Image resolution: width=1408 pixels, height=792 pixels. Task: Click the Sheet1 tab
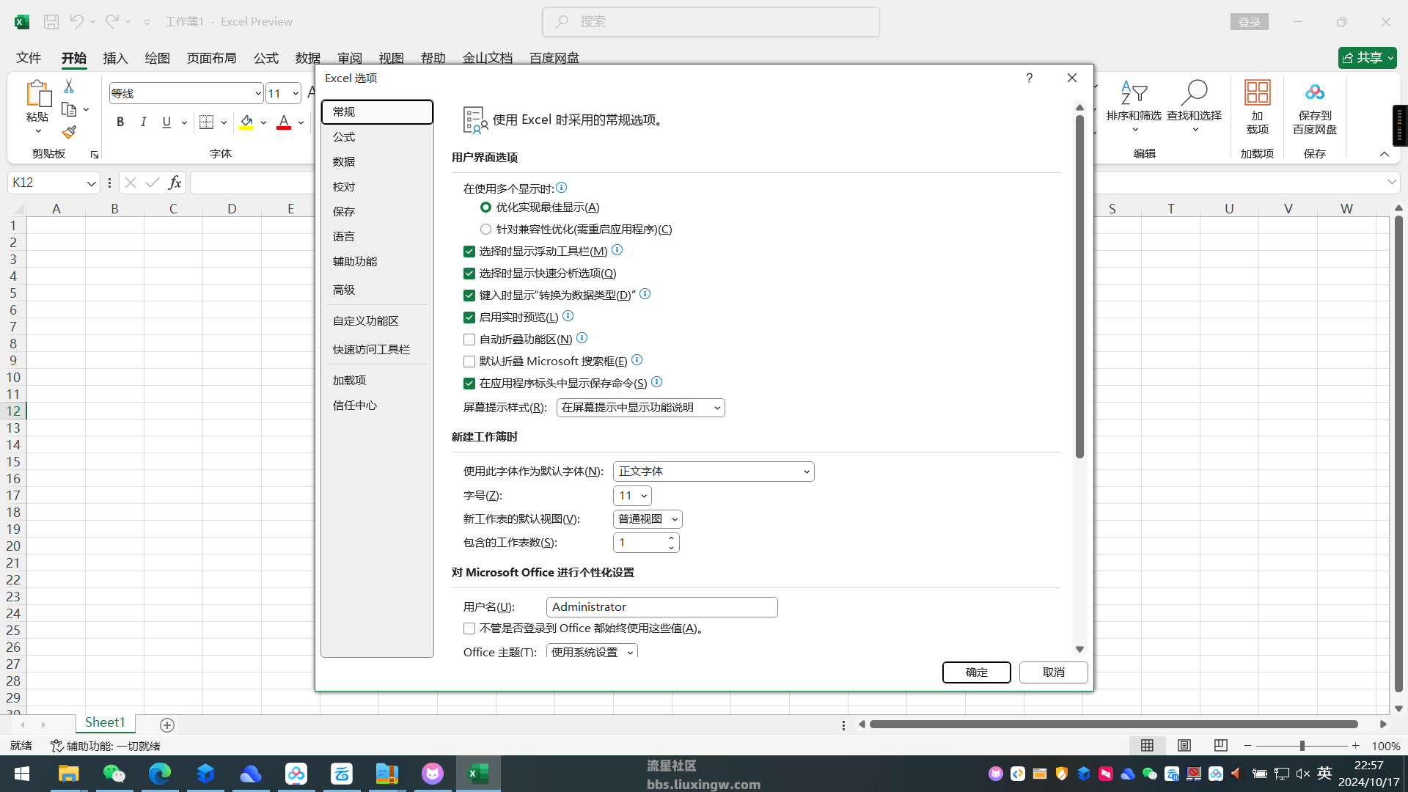(105, 723)
